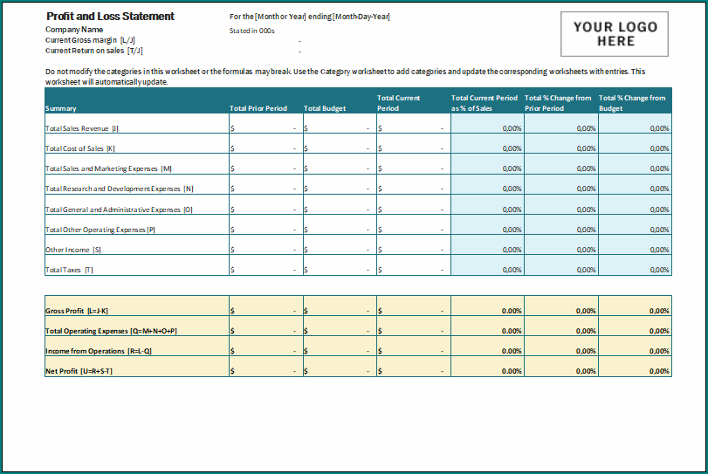Select the Current Gross margin [L/J] label
Viewport: 708px width, 474px height.
90,40
